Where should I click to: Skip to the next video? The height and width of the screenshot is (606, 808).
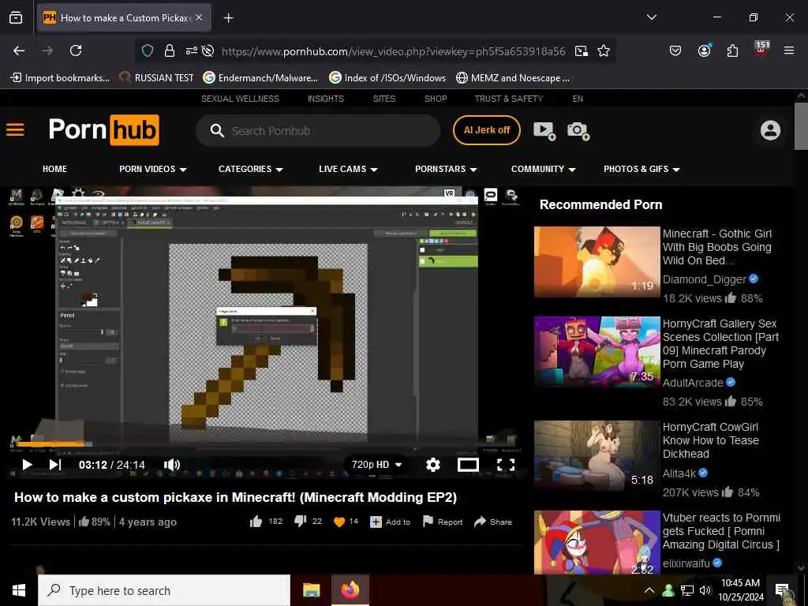click(55, 465)
